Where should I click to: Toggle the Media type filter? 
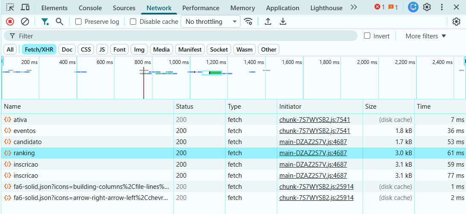point(161,49)
